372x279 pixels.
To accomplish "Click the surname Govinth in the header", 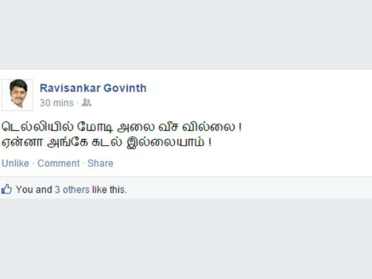I will (125, 88).
